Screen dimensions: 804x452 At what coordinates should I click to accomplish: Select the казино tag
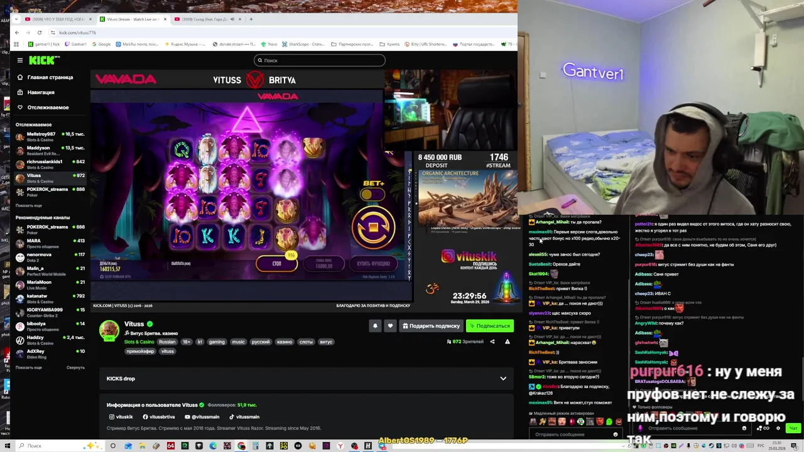point(285,342)
